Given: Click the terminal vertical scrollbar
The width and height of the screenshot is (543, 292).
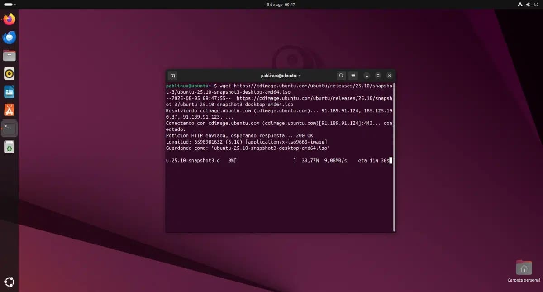Looking at the screenshot, I should (394, 156).
